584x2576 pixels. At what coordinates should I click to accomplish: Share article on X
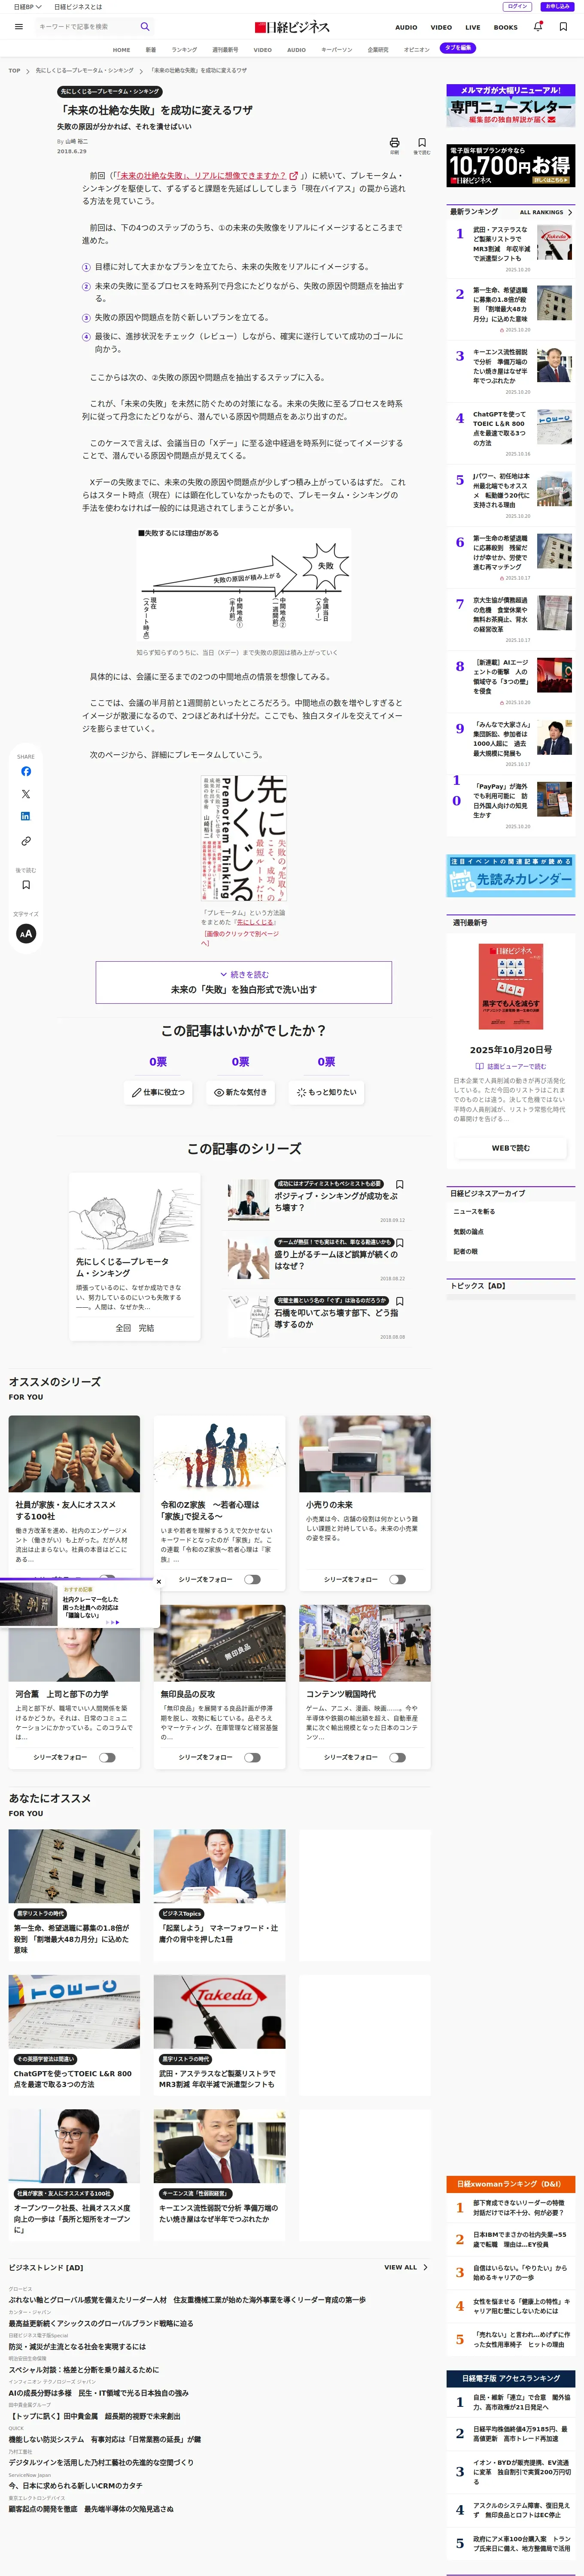point(26,794)
